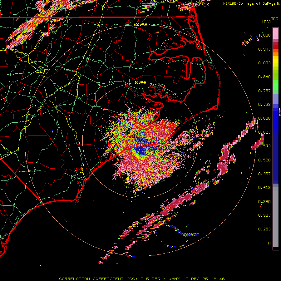Select the 0.360 color scale value
The height and width of the screenshot is (281, 281).
pos(264,202)
